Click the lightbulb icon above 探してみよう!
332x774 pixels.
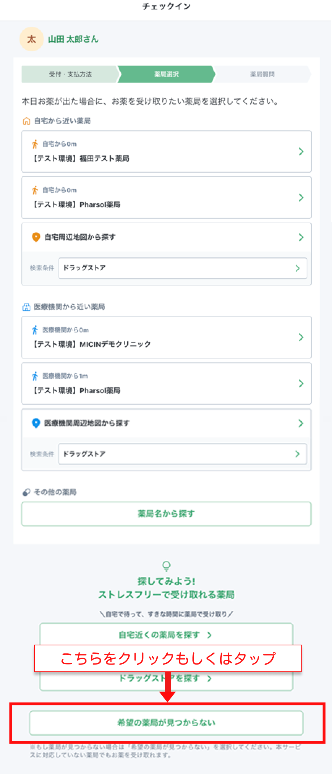166,566
